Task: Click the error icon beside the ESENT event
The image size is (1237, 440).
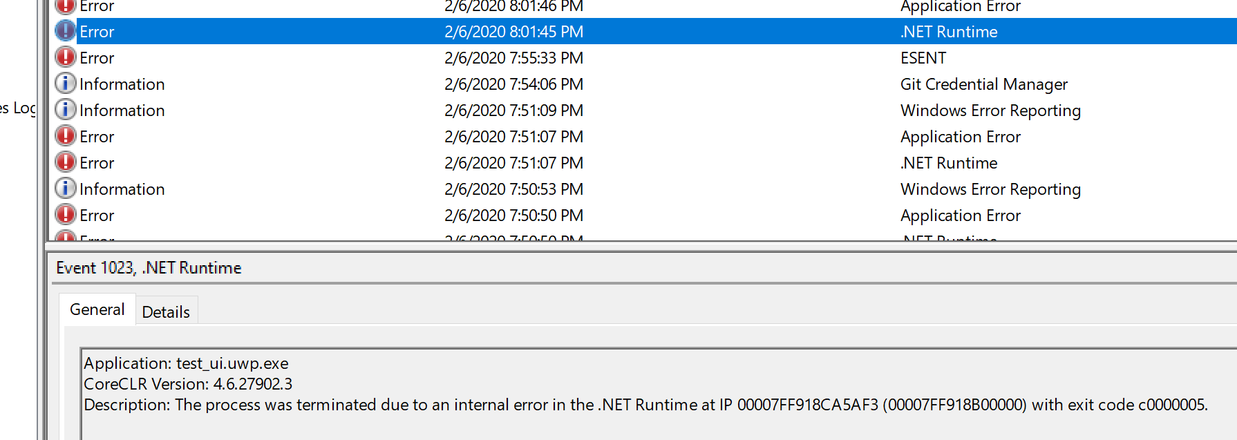Action: click(66, 57)
